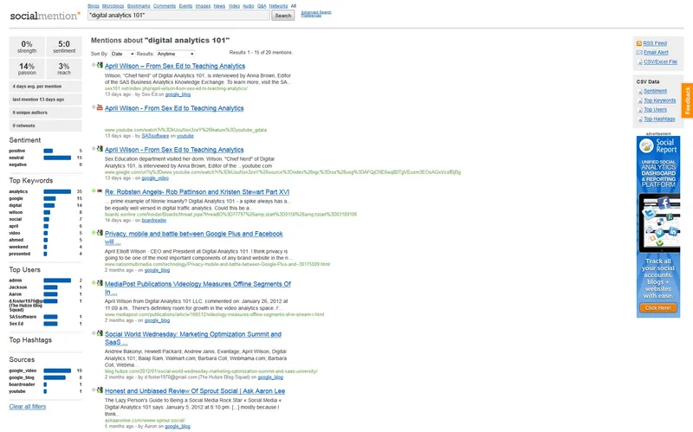
Task: Click the file icon next to CSV/Excel File
Action: pyautogui.click(x=639, y=62)
